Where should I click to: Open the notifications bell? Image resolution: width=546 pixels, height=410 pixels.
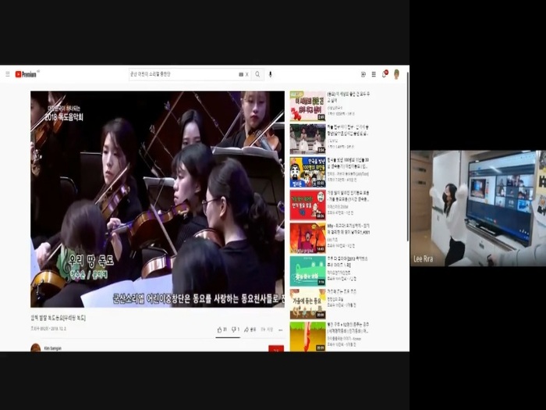coord(385,74)
